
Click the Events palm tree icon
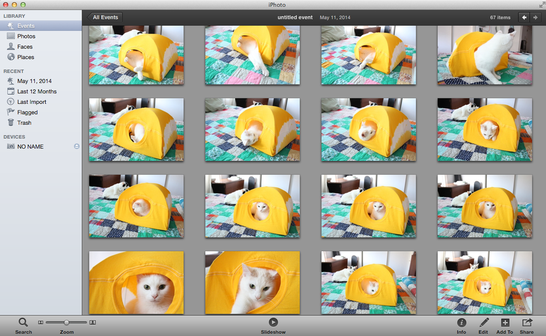click(x=11, y=26)
